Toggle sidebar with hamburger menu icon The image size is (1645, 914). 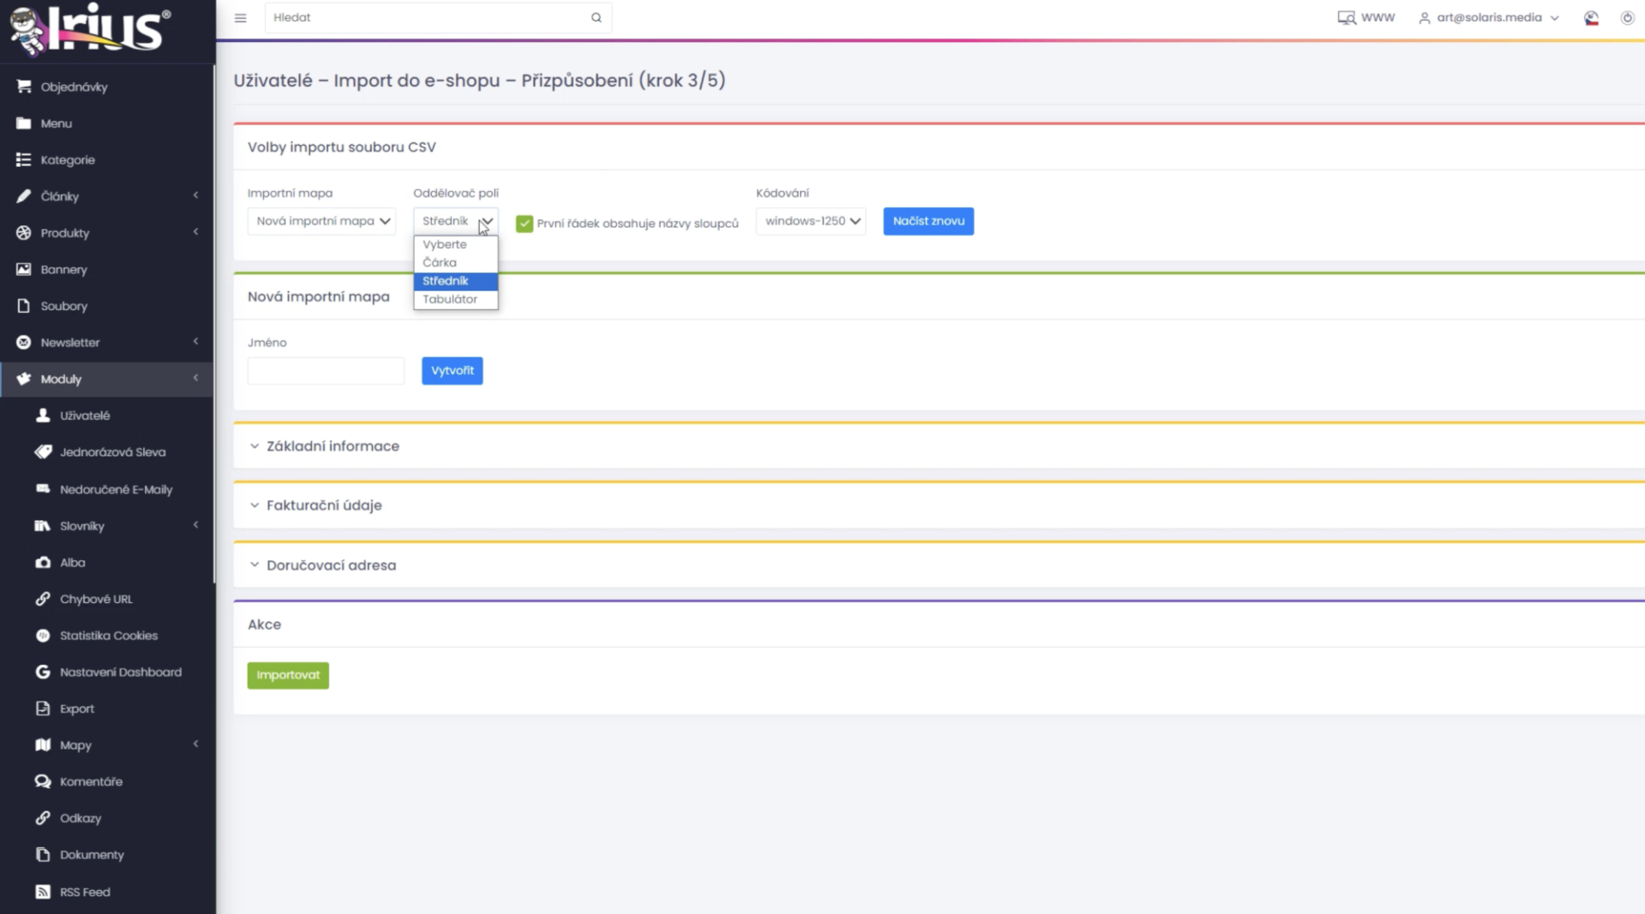(241, 18)
